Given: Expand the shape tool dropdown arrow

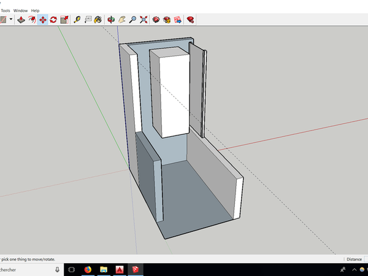Looking at the screenshot, I should pos(10,20).
